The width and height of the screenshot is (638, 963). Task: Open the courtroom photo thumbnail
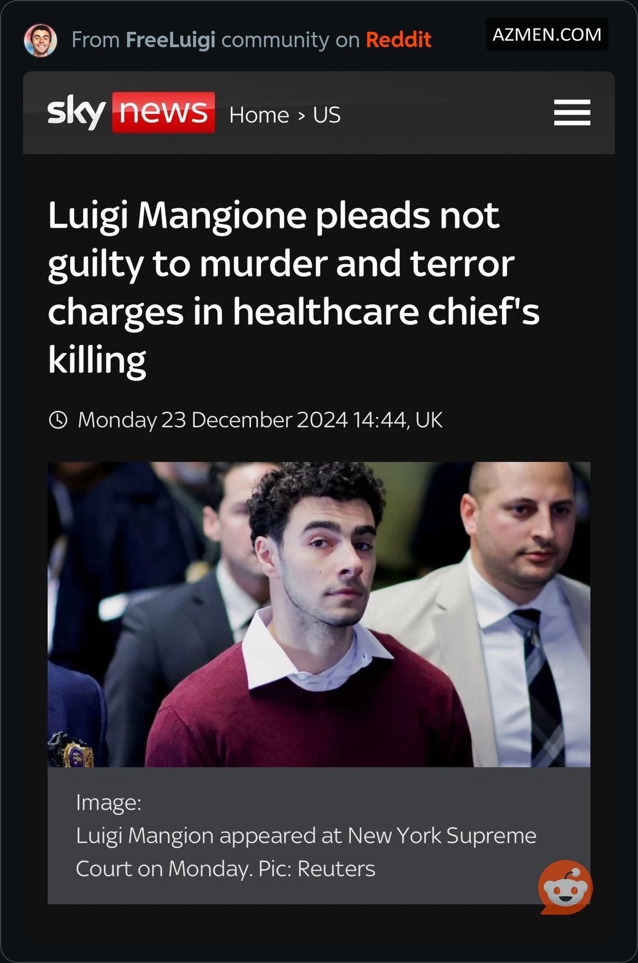tap(319, 614)
